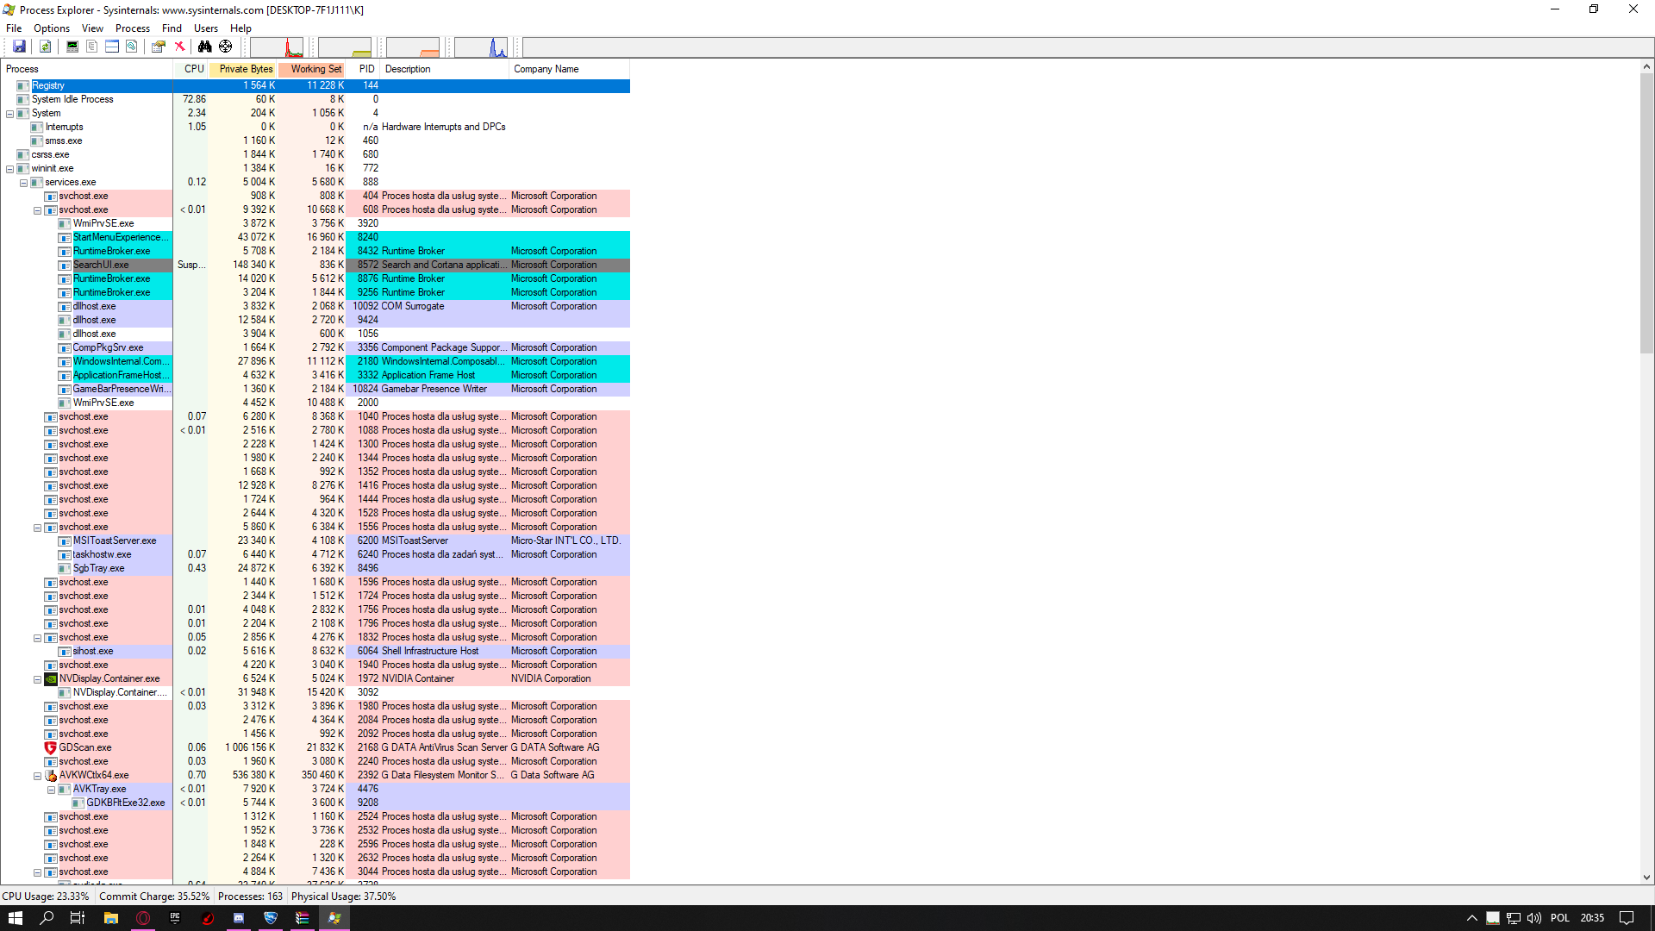Image resolution: width=1655 pixels, height=931 pixels.
Task: Click the scrollbar down arrow
Action: 1646,878
